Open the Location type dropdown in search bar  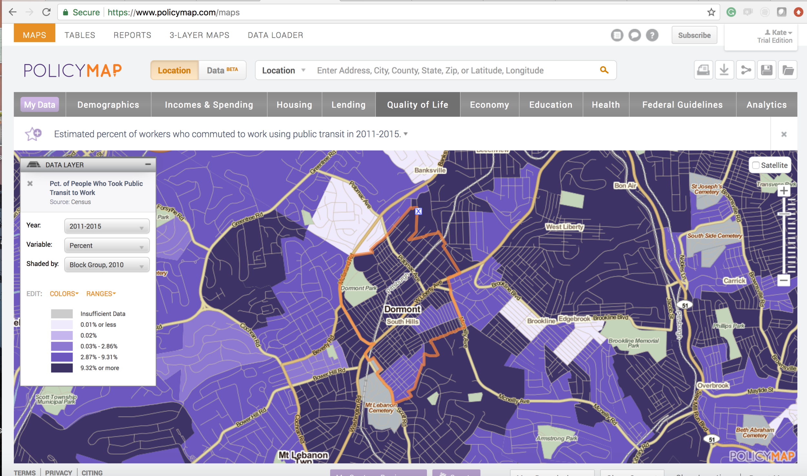[x=284, y=70]
